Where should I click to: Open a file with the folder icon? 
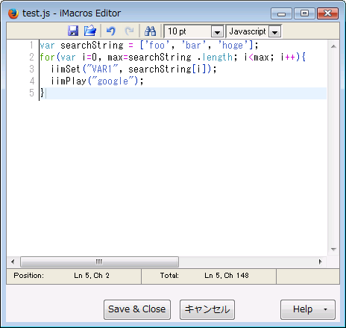[90, 31]
